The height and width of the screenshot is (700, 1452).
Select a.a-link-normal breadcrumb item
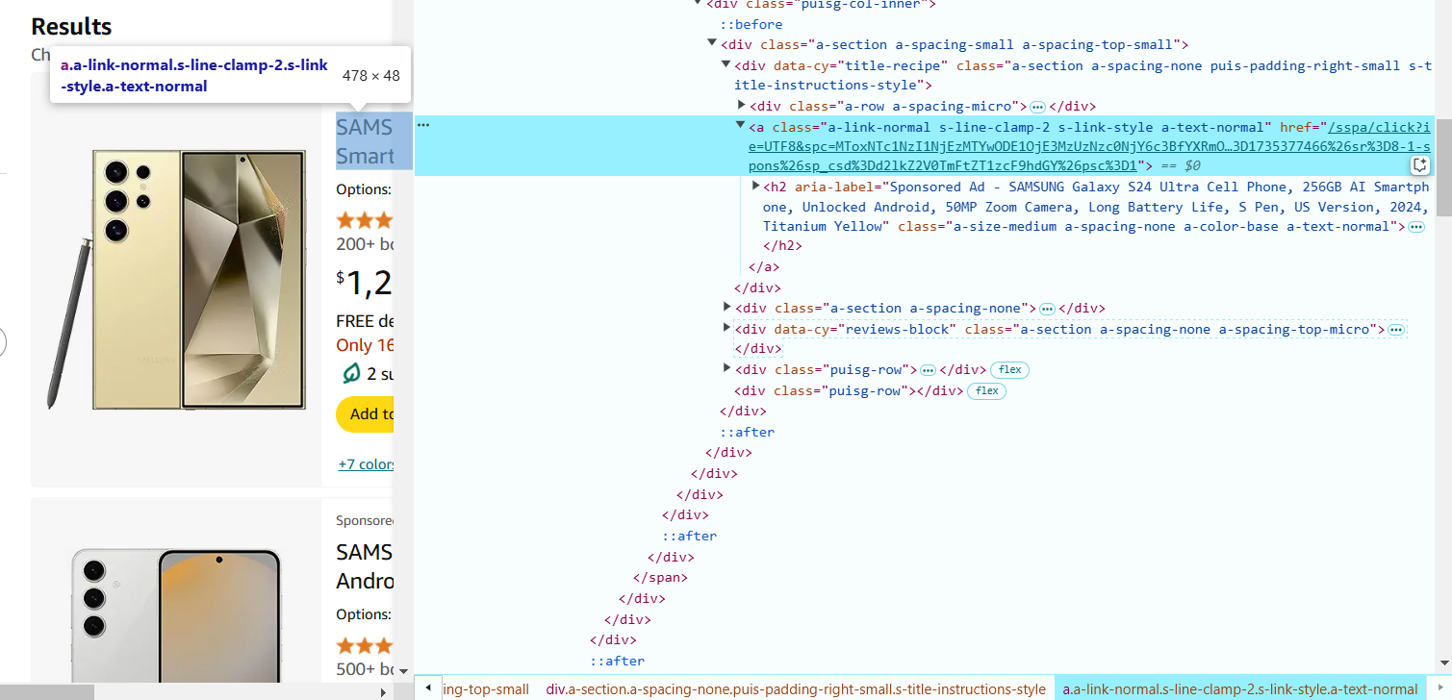(1240, 689)
